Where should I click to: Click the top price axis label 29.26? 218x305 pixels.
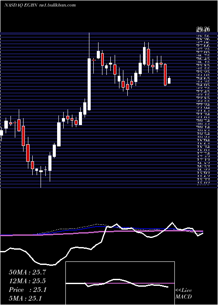(x=203, y=29)
